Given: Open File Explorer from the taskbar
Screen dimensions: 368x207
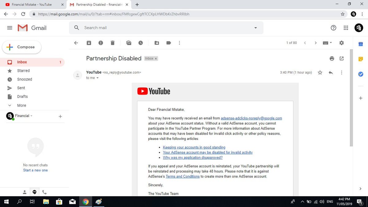Looking at the screenshot, I should pyautogui.click(x=46, y=202).
